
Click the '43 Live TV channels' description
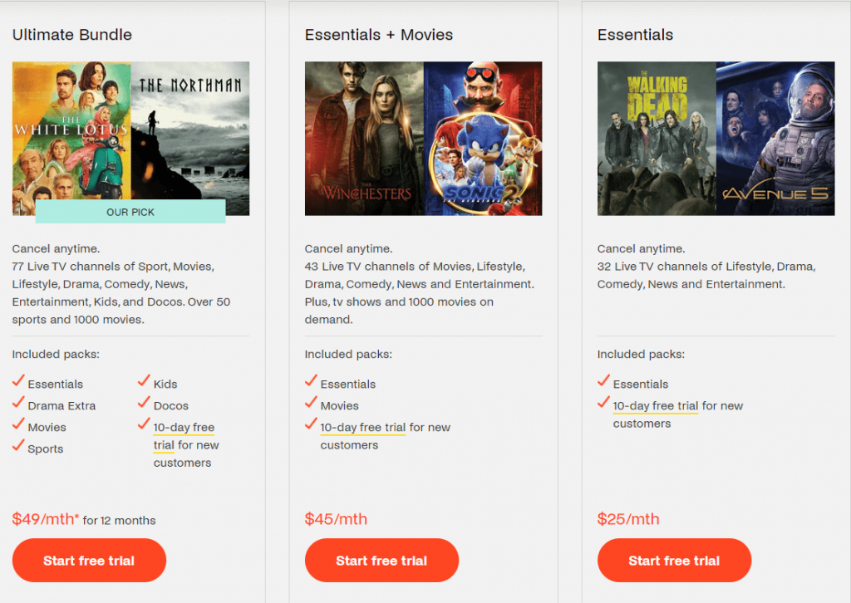[420, 293]
